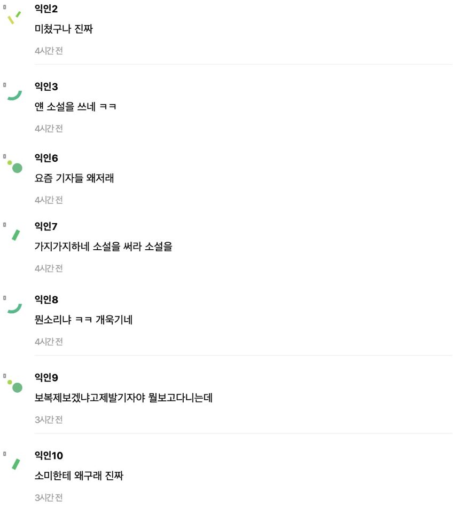Click the profile avatar beside 익인2
Viewport: 453px width, 507px height.
(x=14, y=18)
